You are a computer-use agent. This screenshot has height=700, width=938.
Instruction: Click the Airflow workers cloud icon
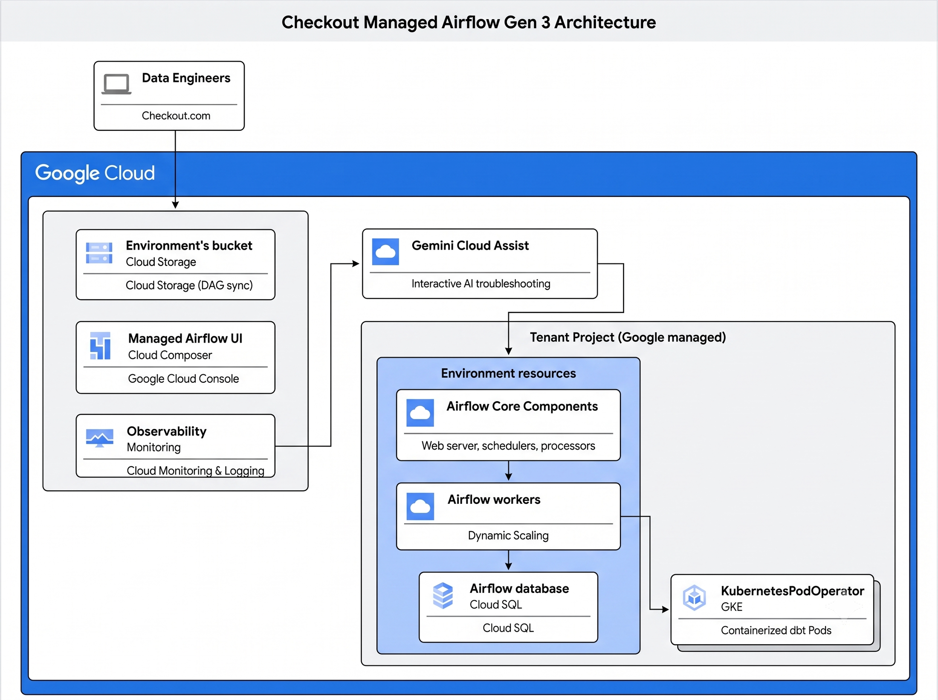tap(420, 506)
